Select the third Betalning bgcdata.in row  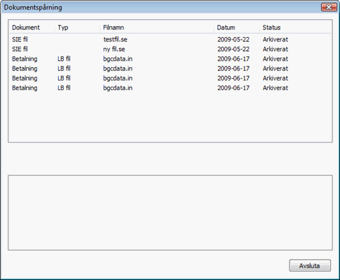(170, 78)
